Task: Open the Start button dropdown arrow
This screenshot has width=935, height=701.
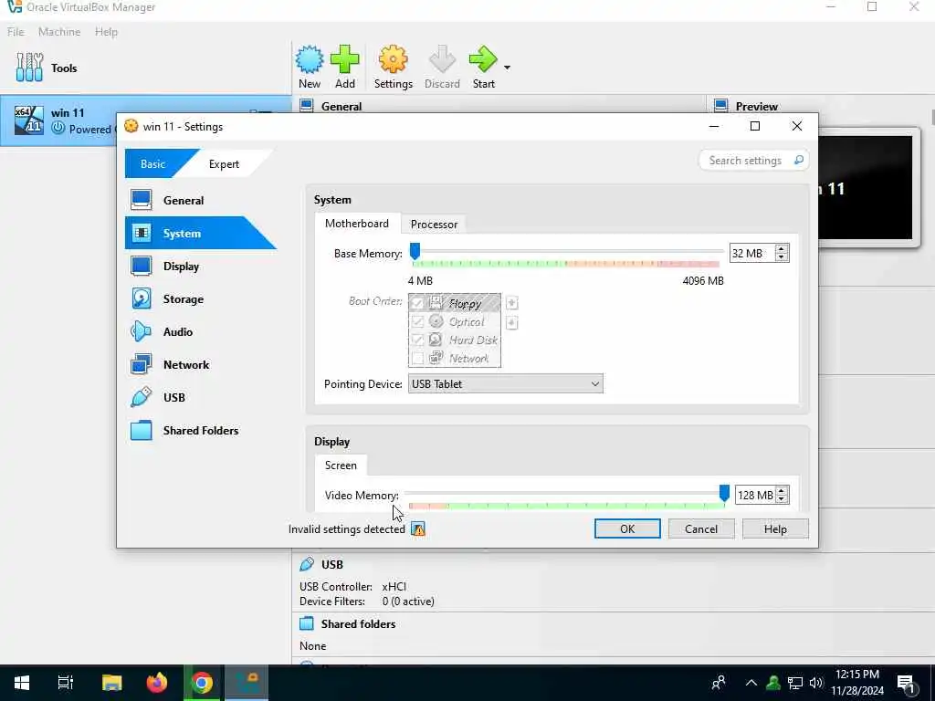Action: (507, 68)
